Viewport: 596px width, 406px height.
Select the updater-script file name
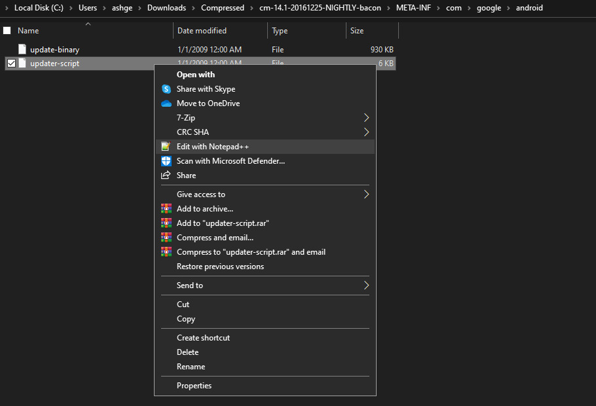55,64
